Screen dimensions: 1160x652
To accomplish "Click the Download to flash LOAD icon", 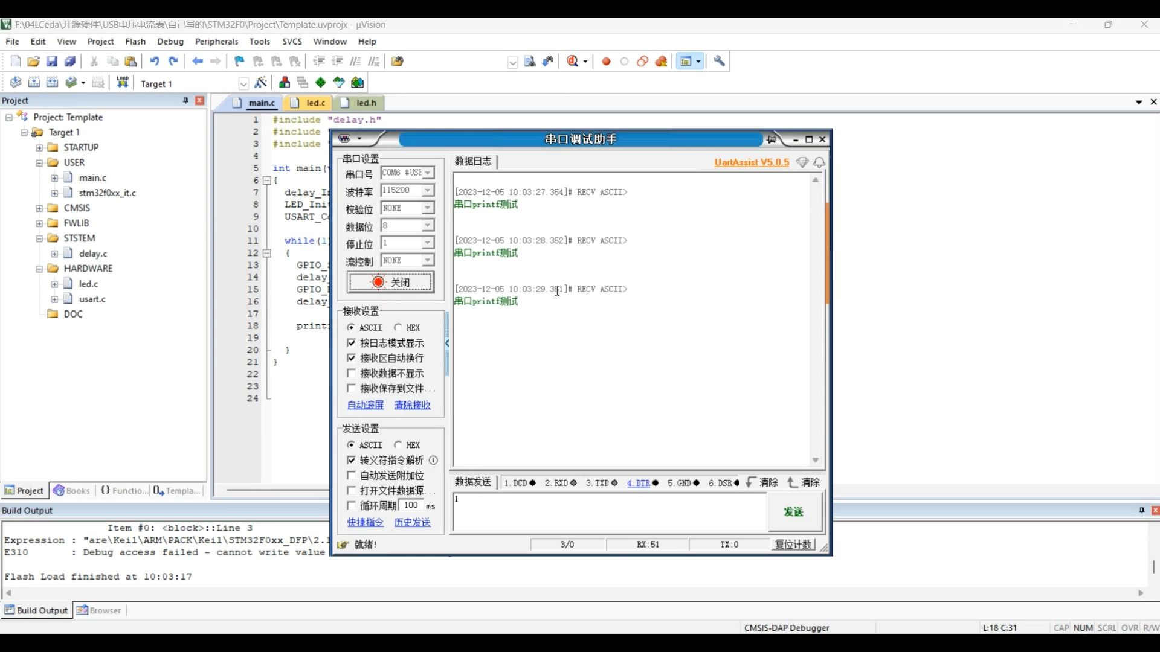I will (123, 83).
